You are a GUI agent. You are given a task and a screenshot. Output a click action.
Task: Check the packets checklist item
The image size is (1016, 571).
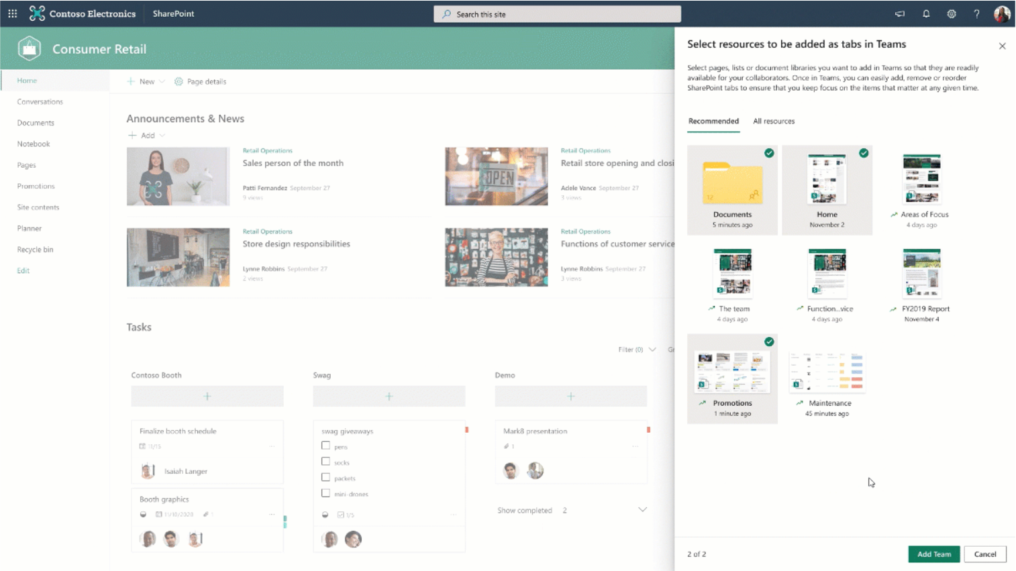325,477
